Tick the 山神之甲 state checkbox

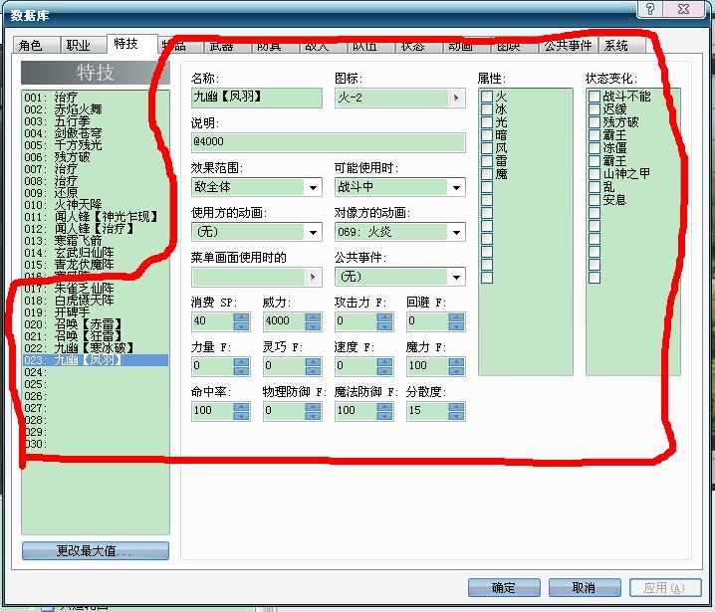click(595, 173)
